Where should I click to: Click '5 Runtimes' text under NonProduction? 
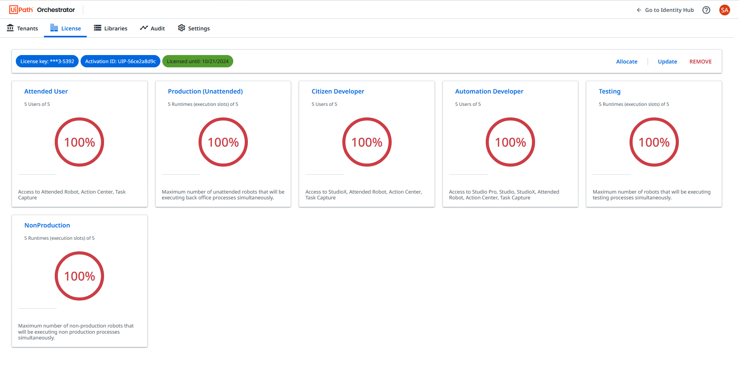coord(59,238)
